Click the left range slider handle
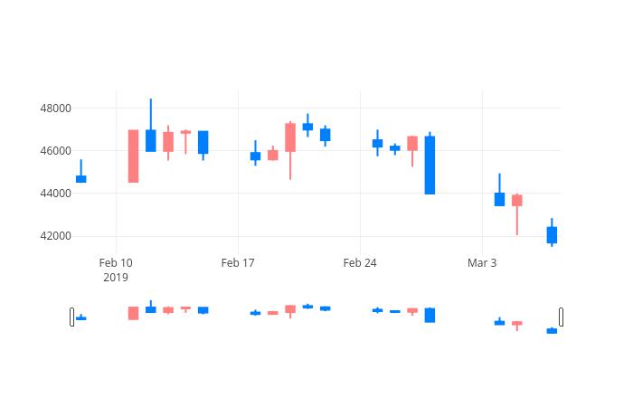 71,317
